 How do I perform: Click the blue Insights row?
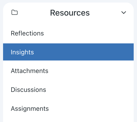pos(68,52)
